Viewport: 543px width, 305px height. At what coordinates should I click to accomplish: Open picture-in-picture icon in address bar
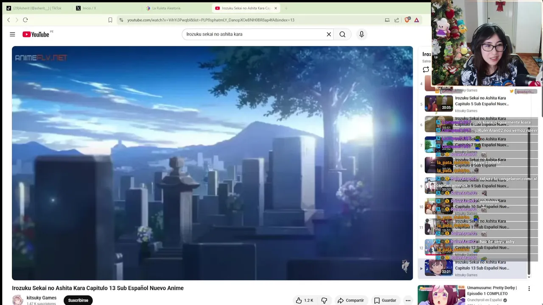[387, 20]
